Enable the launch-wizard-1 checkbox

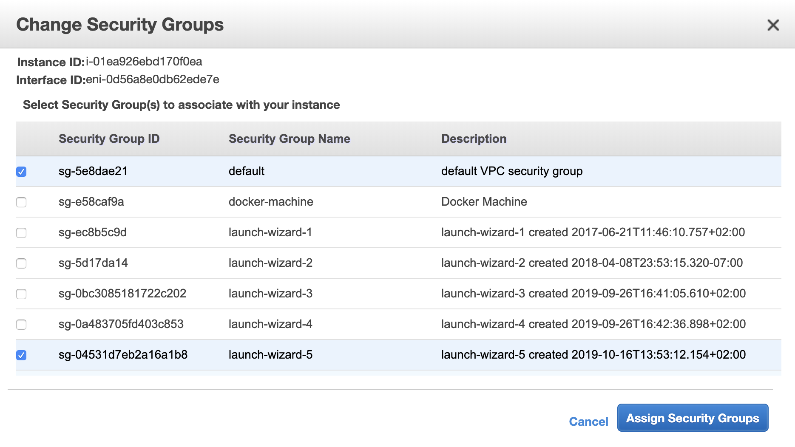(21, 233)
